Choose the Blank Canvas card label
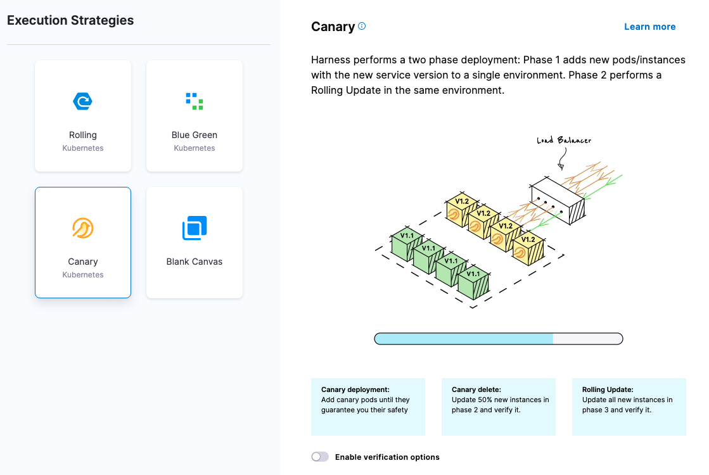This screenshot has width=709, height=475. point(195,262)
